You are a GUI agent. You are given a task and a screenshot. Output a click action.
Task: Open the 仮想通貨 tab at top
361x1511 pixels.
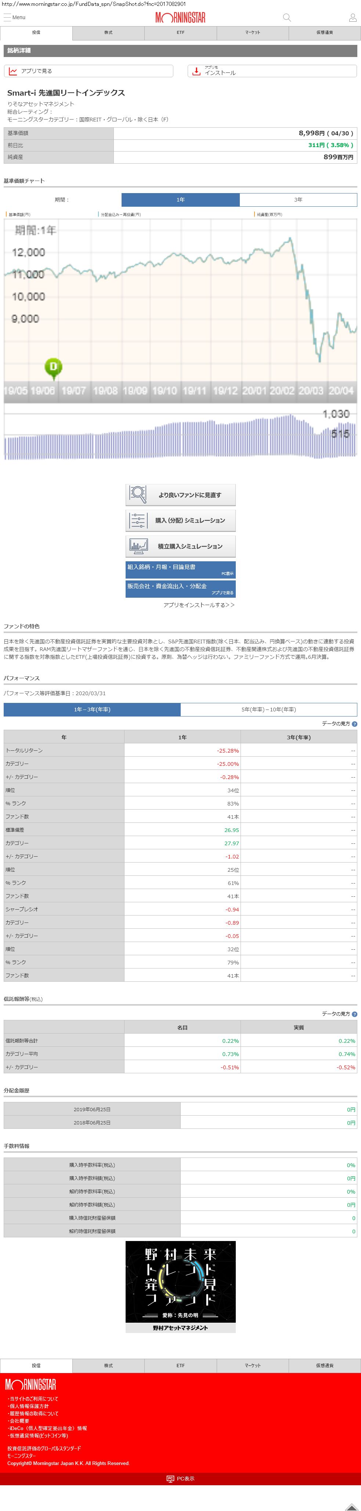(x=324, y=33)
